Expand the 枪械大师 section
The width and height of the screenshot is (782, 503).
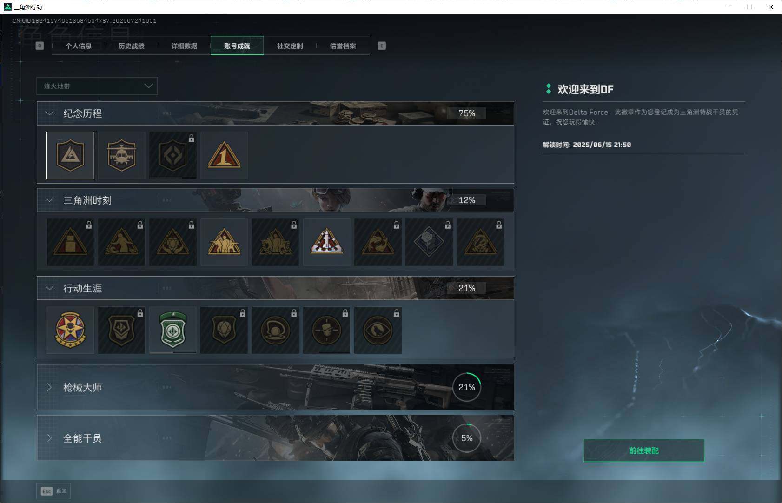click(49, 387)
